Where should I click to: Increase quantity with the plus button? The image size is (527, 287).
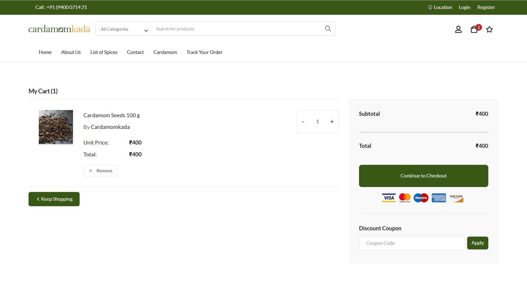pyautogui.click(x=332, y=122)
